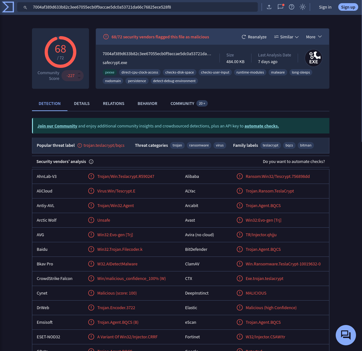Click the hash search input field
This screenshot has width=362, height=351.
coord(137,7)
